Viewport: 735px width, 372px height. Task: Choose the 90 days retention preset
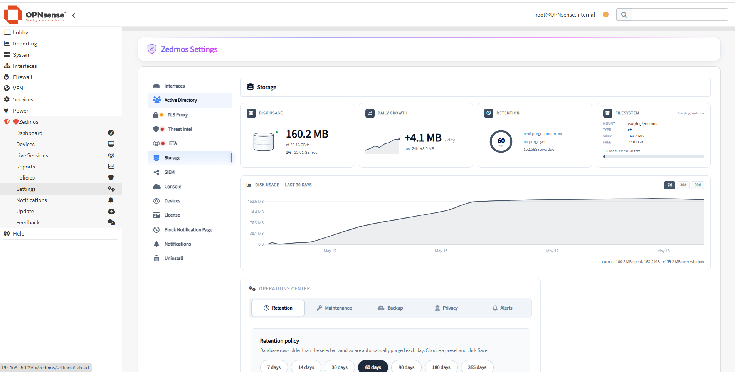pos(407,367)
